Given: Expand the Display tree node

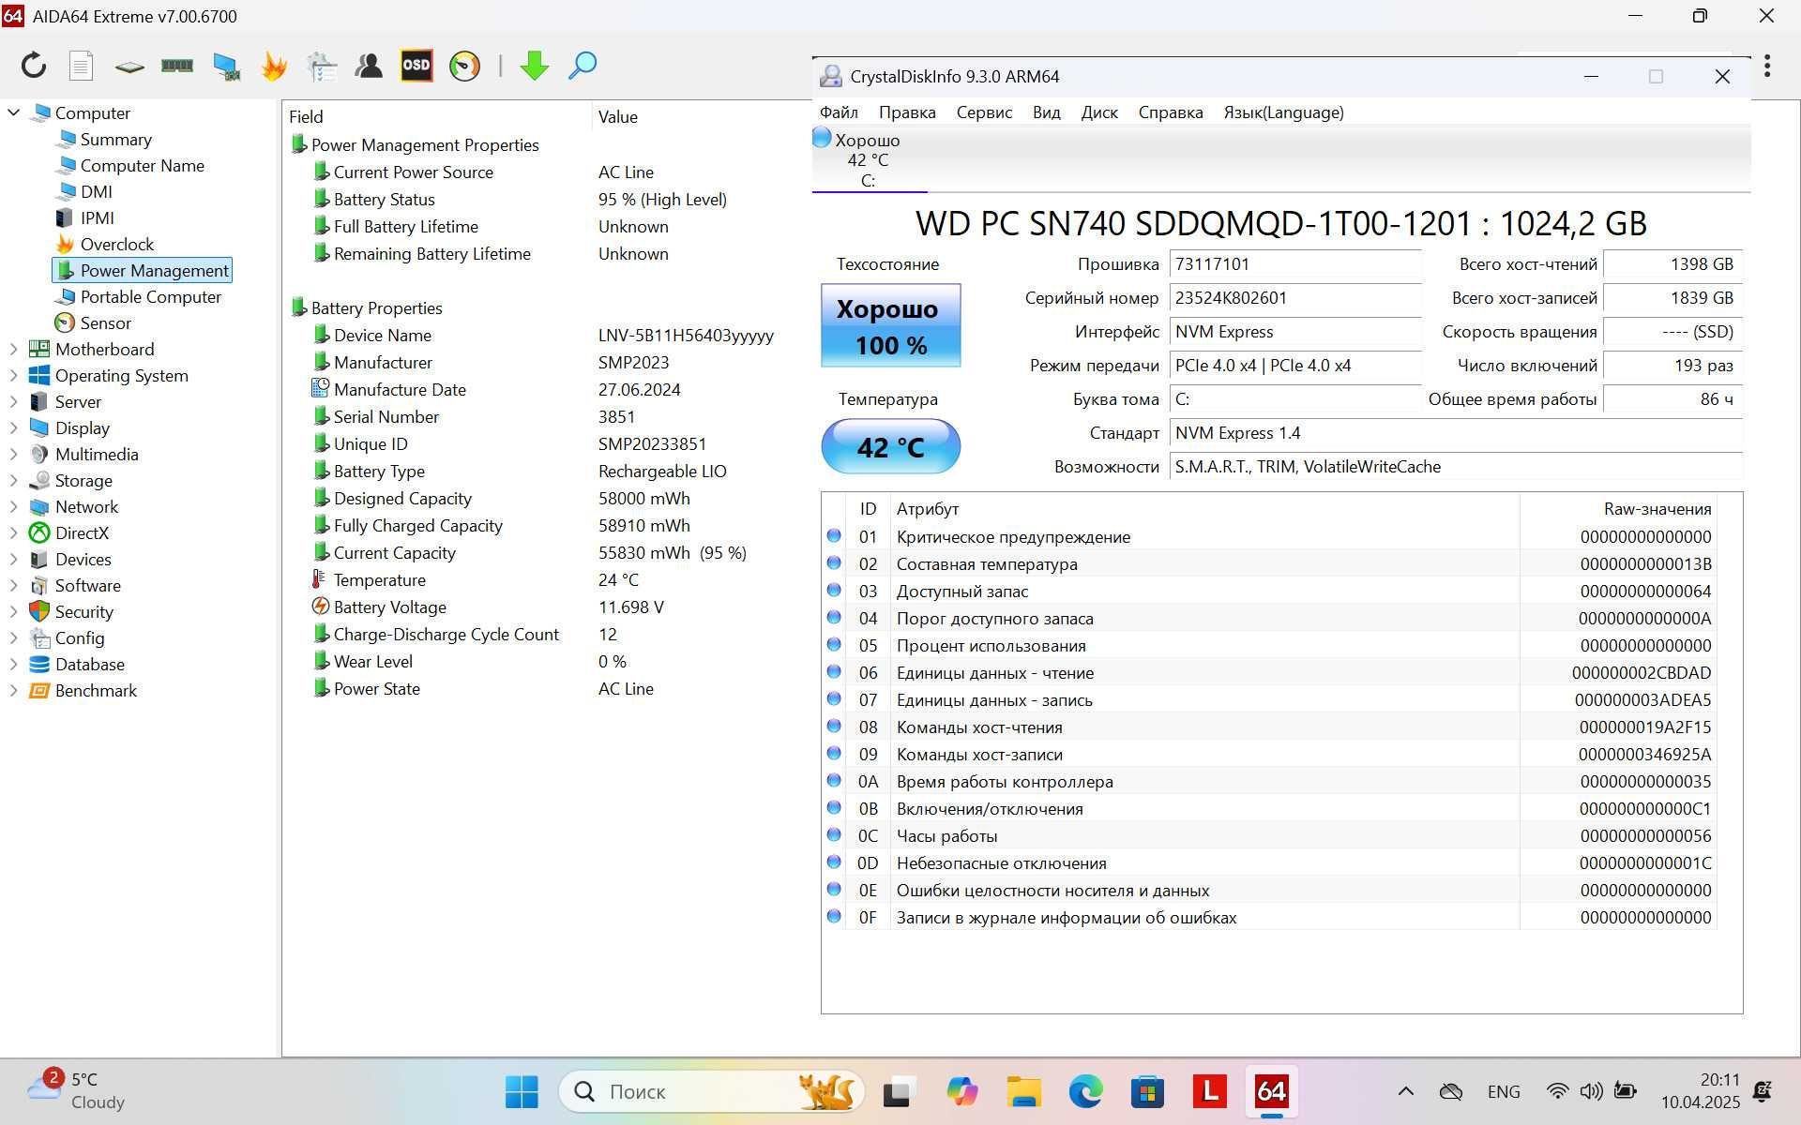Looking at the screenshot, I should (13, 427).
